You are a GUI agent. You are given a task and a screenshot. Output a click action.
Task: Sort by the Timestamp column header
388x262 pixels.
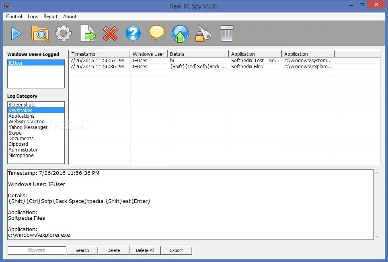pos(99,54)
